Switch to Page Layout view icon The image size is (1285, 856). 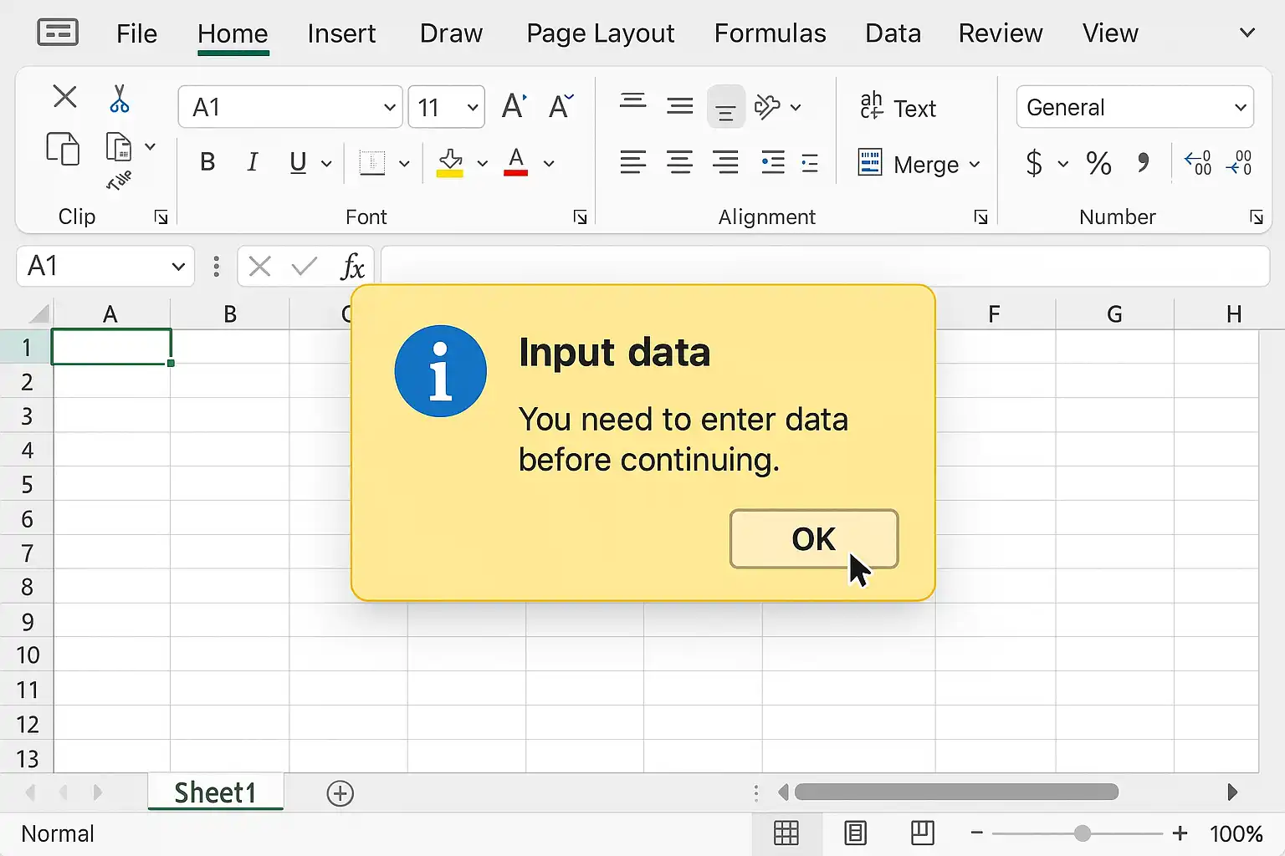pos(855,833)
